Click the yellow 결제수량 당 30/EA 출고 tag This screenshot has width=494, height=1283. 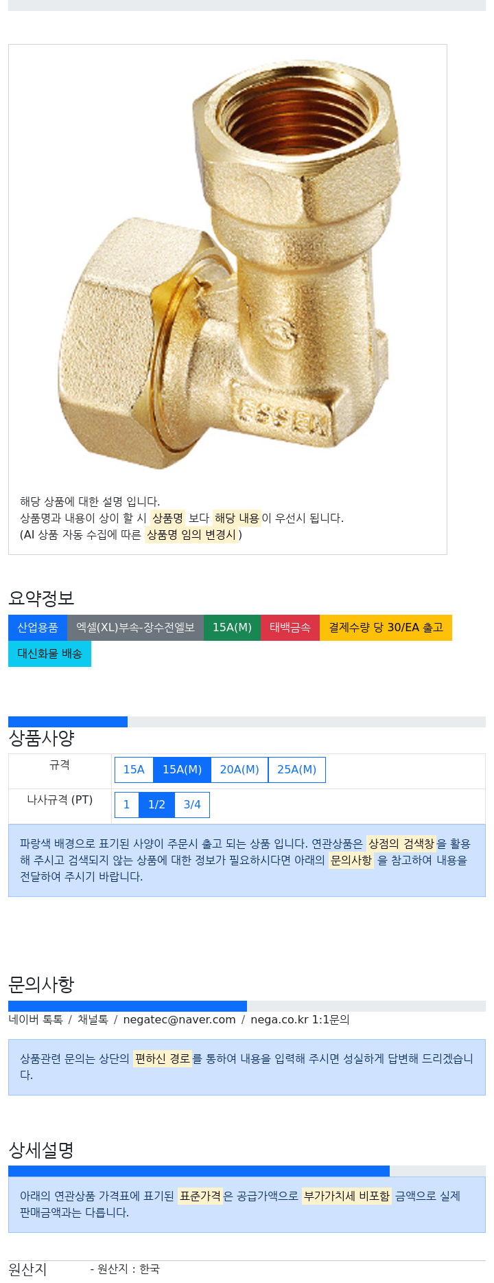point(386,628)
